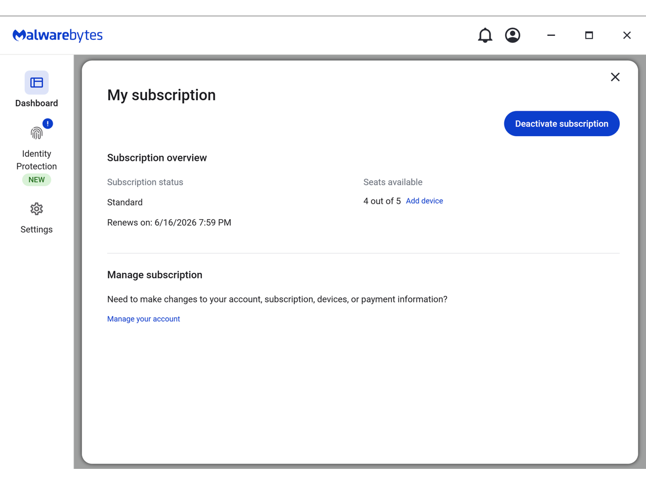Viewport: 646px width, 484px height.
Task: Close the My subscription panel
Action: click(615, 77)
